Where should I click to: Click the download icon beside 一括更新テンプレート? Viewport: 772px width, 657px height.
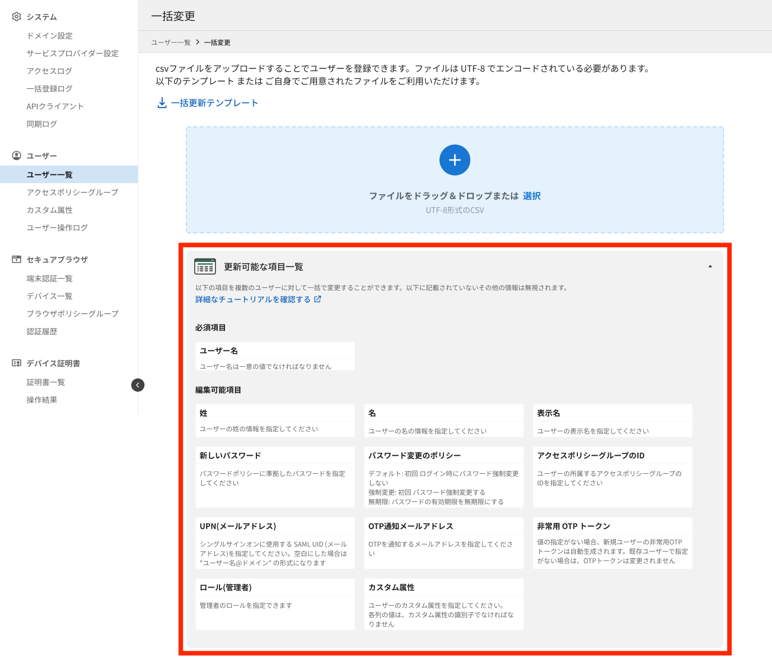162,103
